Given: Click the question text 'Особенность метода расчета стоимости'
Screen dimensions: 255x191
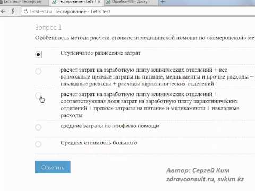Looking at the screenshot, I should [x=87, y=38].
